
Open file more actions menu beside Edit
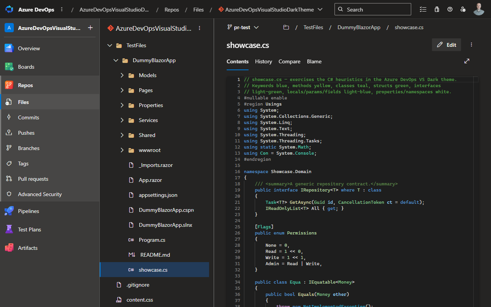click(x=471, y=45)
